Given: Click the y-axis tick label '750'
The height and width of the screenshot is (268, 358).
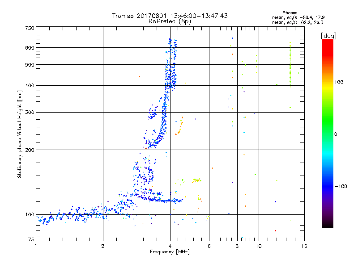Looking at the screenshot, I should [x=30, y=28].
